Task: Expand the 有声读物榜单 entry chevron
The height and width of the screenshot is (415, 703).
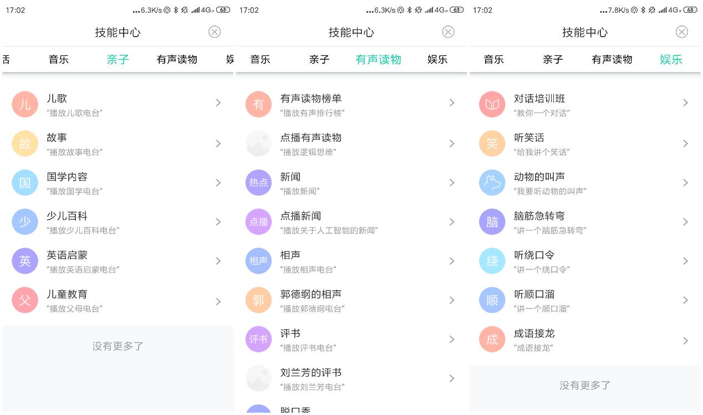Action: point(452,103)
